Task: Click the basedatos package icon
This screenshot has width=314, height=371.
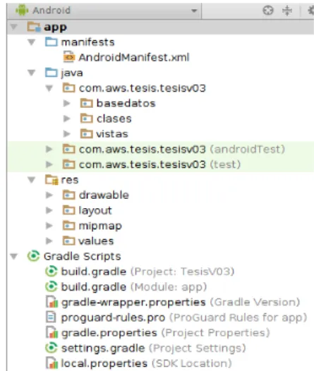Action: tap(86, 103)
